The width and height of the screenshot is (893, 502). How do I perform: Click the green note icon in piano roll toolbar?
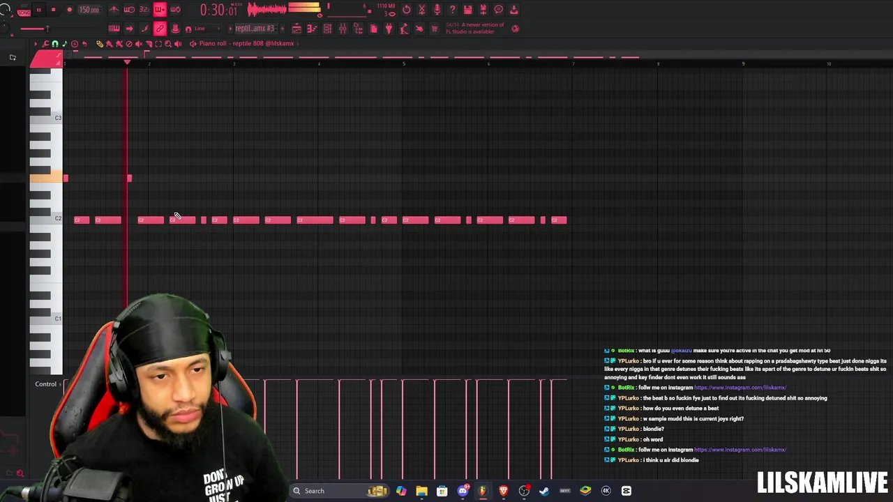tap(65, 44)
